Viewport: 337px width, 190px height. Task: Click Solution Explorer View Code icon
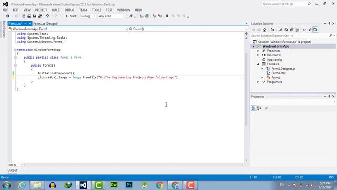click(x=304, y=30)
